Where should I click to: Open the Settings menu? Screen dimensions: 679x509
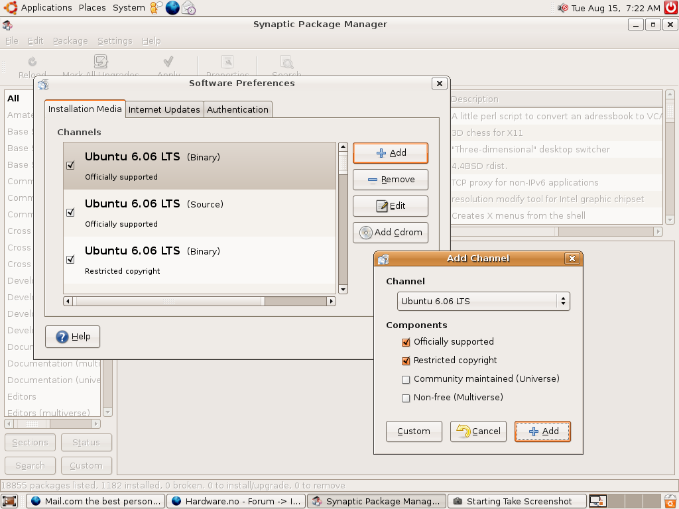click(x=115, y=40)
